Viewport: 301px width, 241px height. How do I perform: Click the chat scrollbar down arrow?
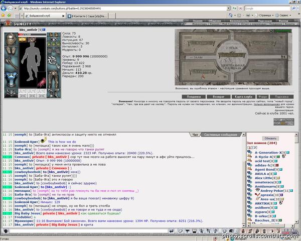(244, 225)
